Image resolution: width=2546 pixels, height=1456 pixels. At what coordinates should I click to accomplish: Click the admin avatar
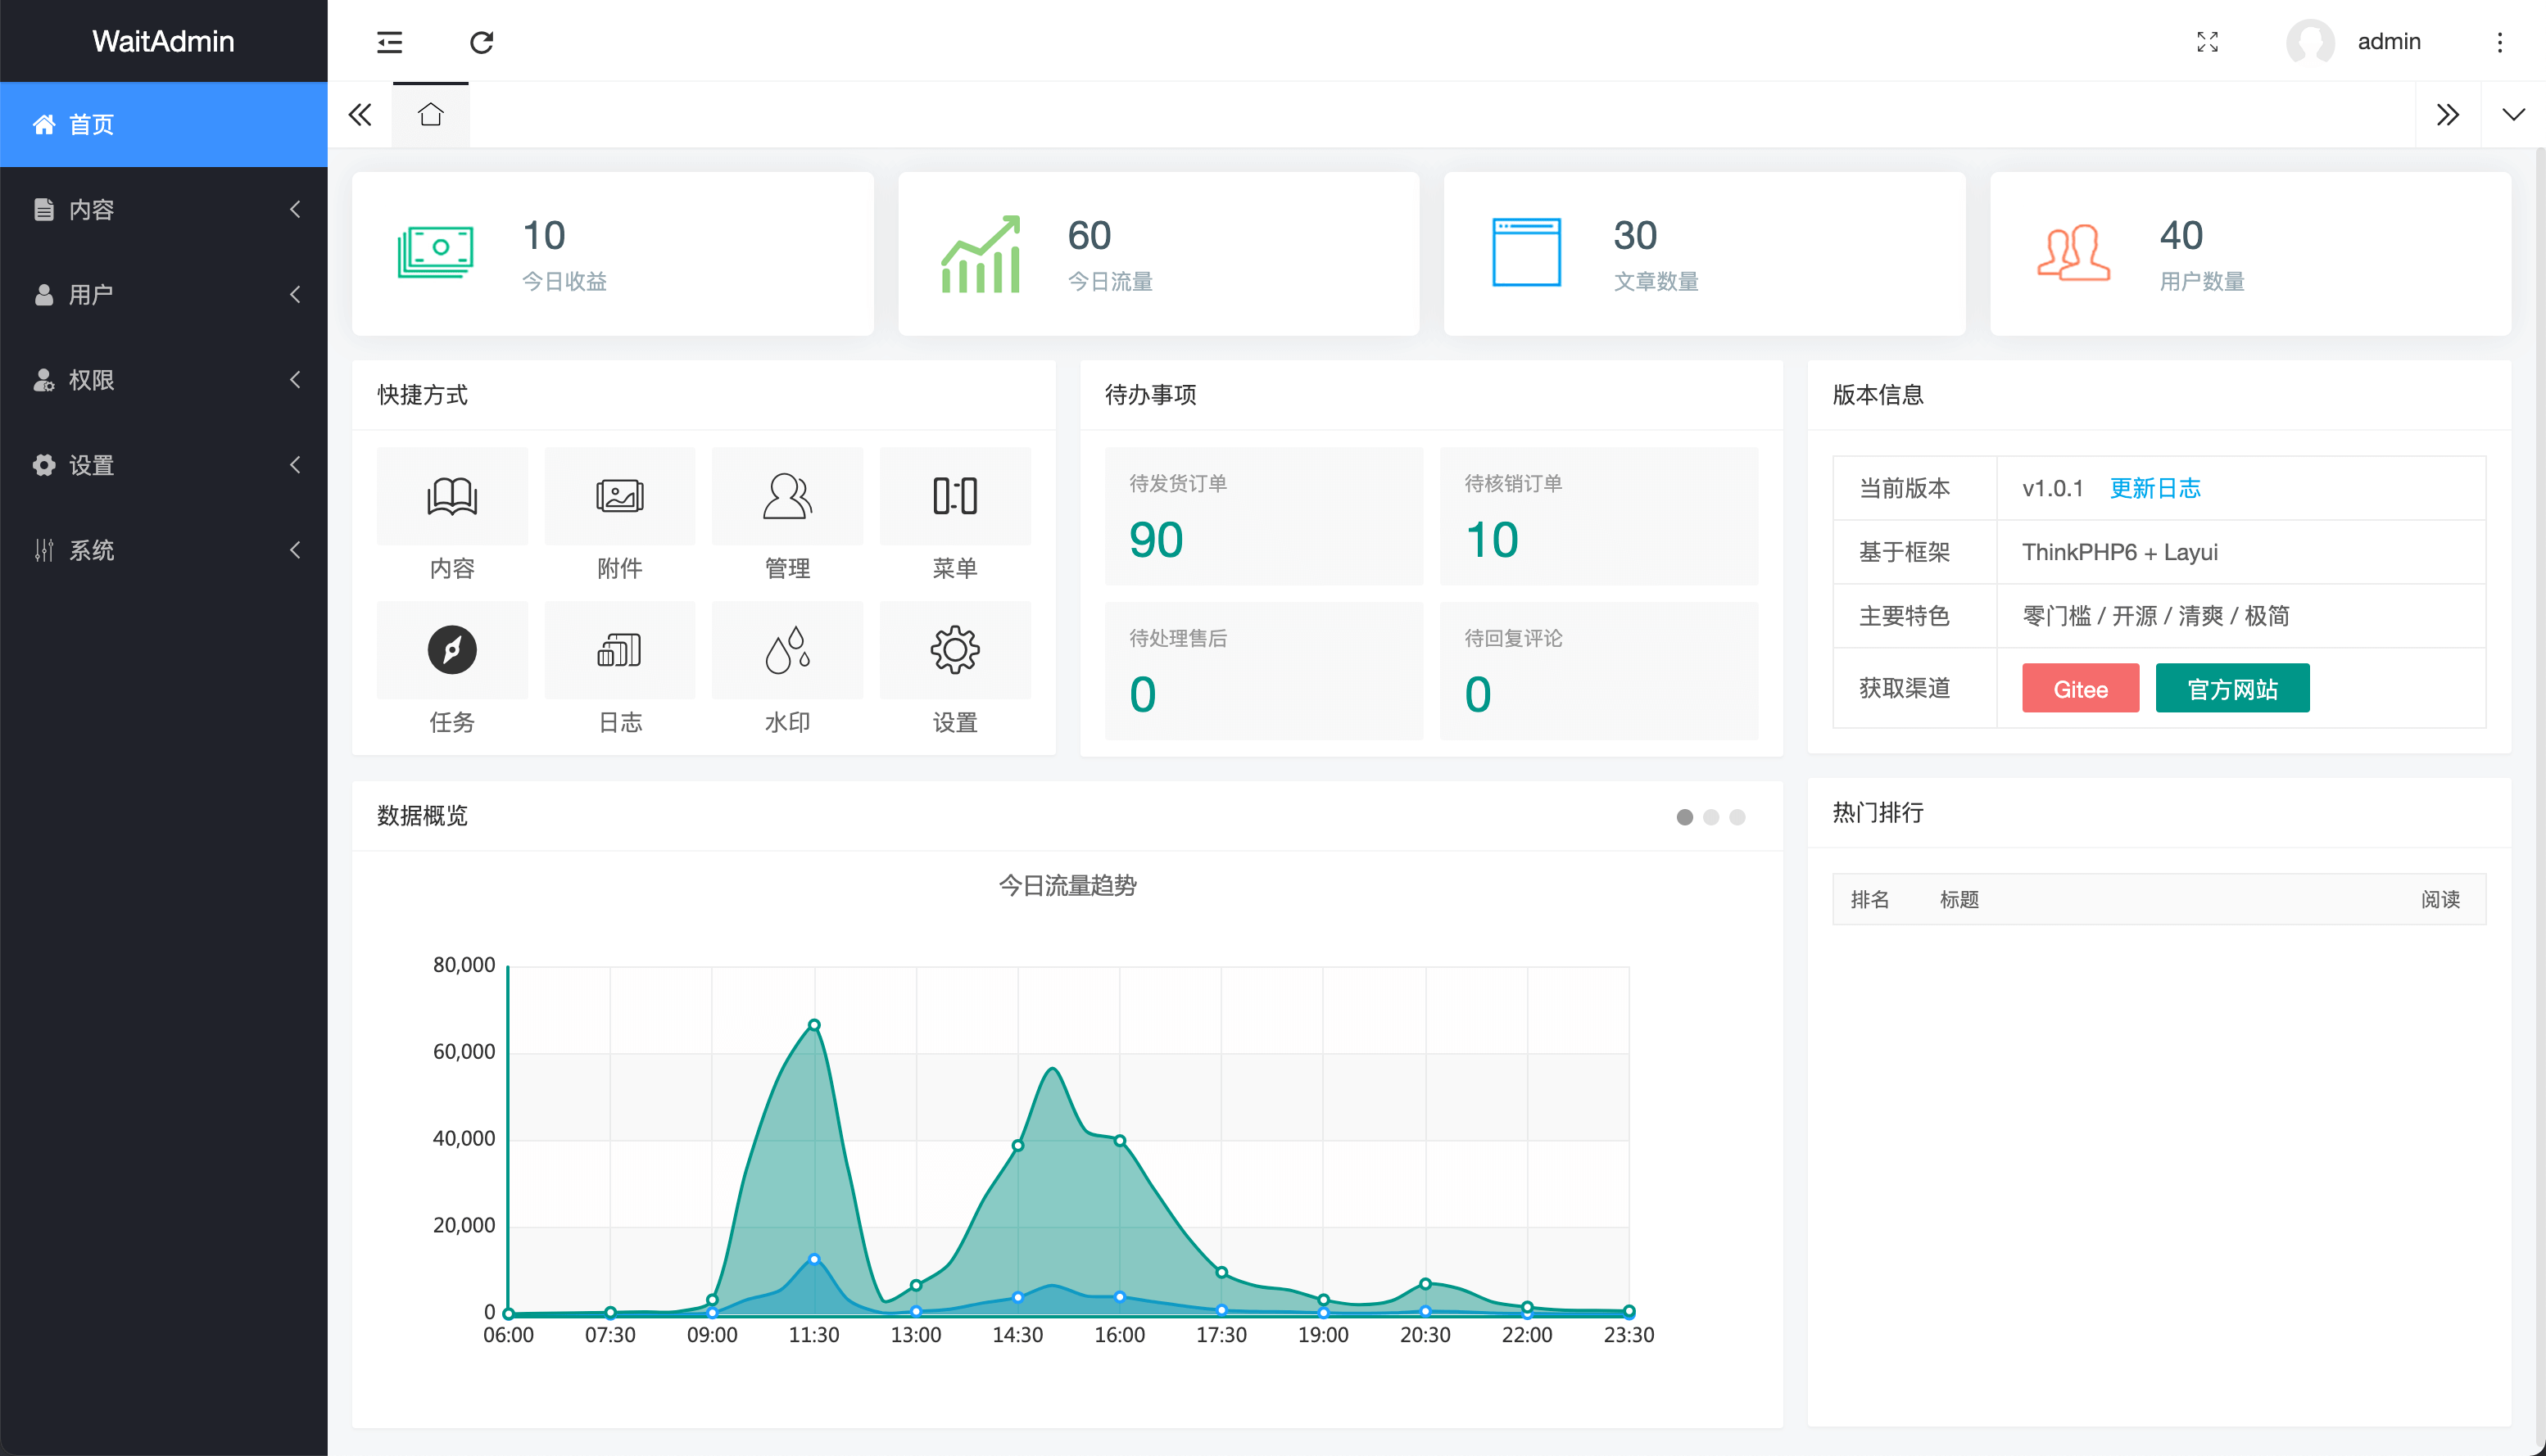click(x=2310, y=42)
